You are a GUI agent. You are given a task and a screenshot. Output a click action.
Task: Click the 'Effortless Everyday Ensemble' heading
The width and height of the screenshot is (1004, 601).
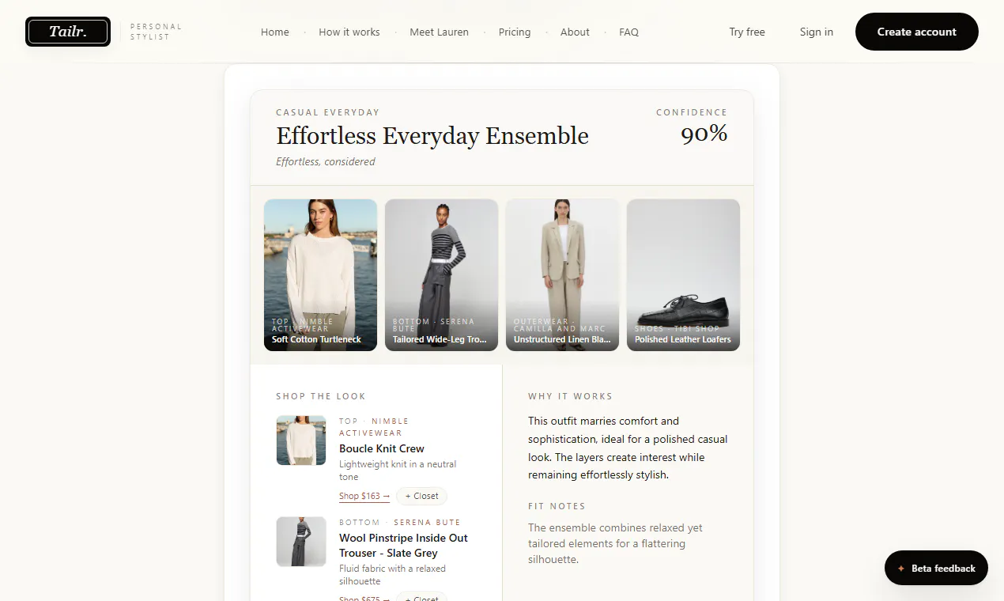tap(432, 136)
